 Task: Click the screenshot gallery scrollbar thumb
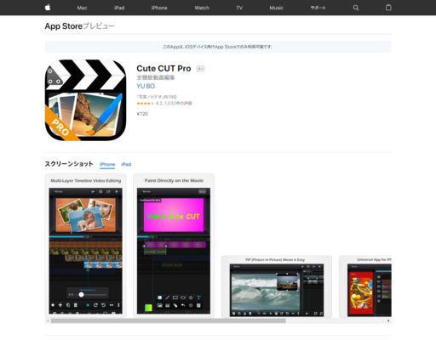pos(169,320)
